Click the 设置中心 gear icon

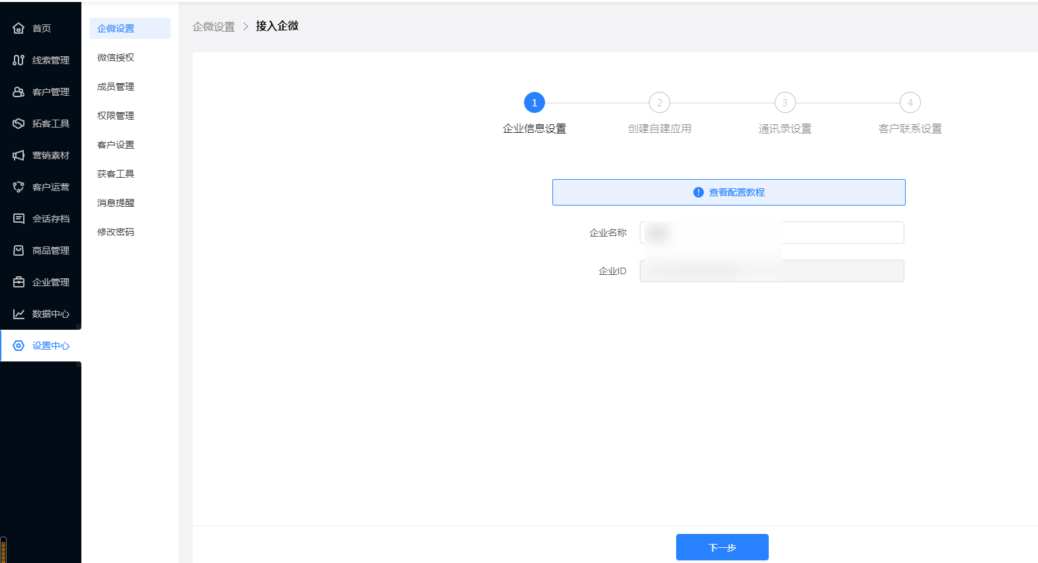tap(19, 346)
